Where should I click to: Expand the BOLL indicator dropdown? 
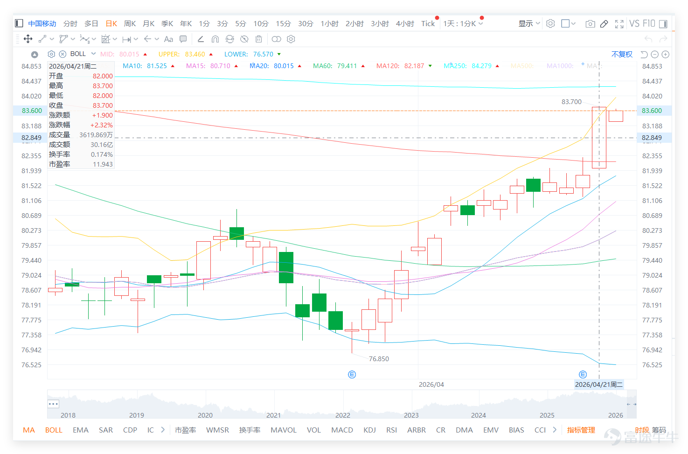point(93,54)
